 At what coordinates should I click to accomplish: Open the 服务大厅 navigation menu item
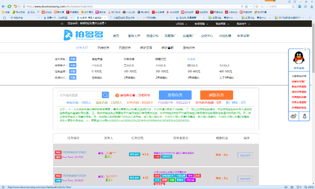pos(134,36)
